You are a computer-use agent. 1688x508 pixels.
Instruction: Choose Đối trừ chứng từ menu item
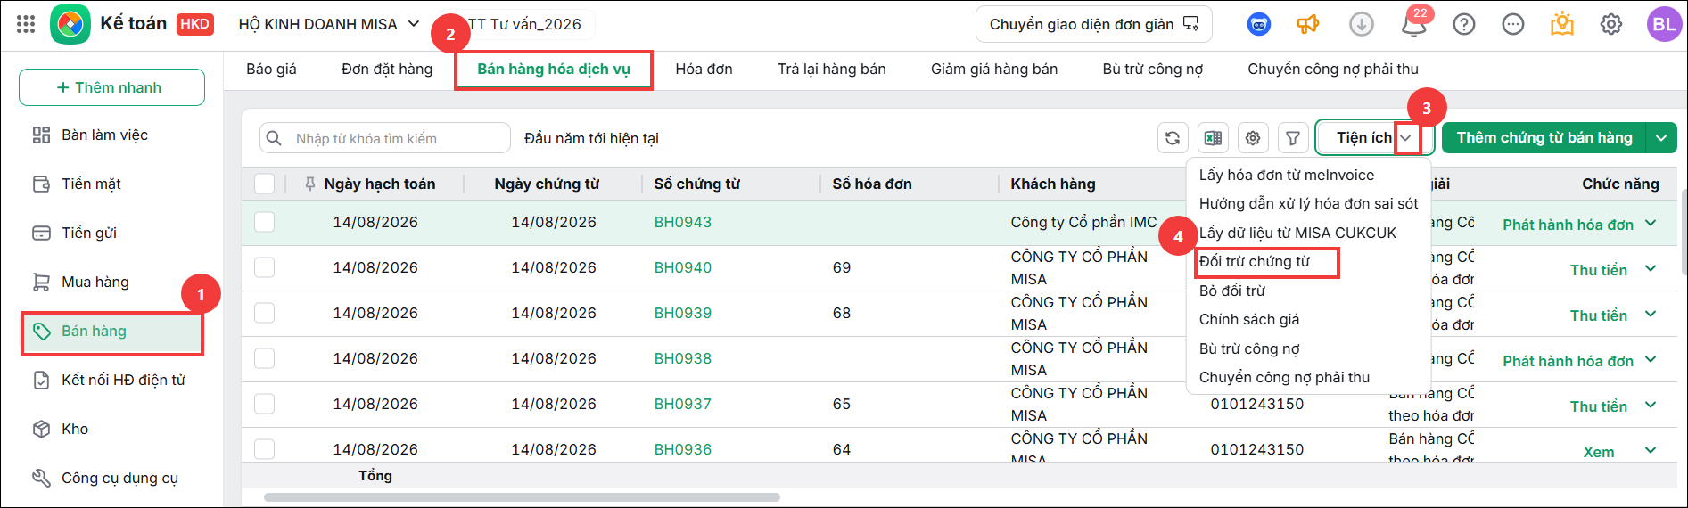point(1255,262)
